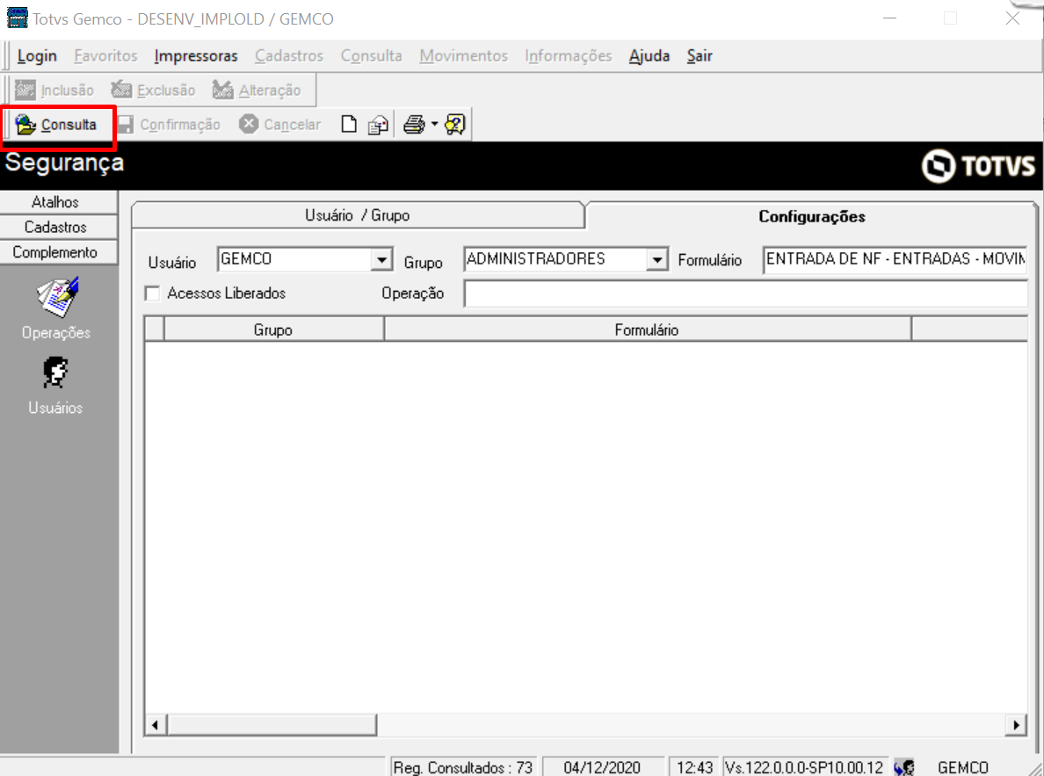1044x776 pixels.
Task: Select the Configurações tab
Action: (x=812, y=216)
